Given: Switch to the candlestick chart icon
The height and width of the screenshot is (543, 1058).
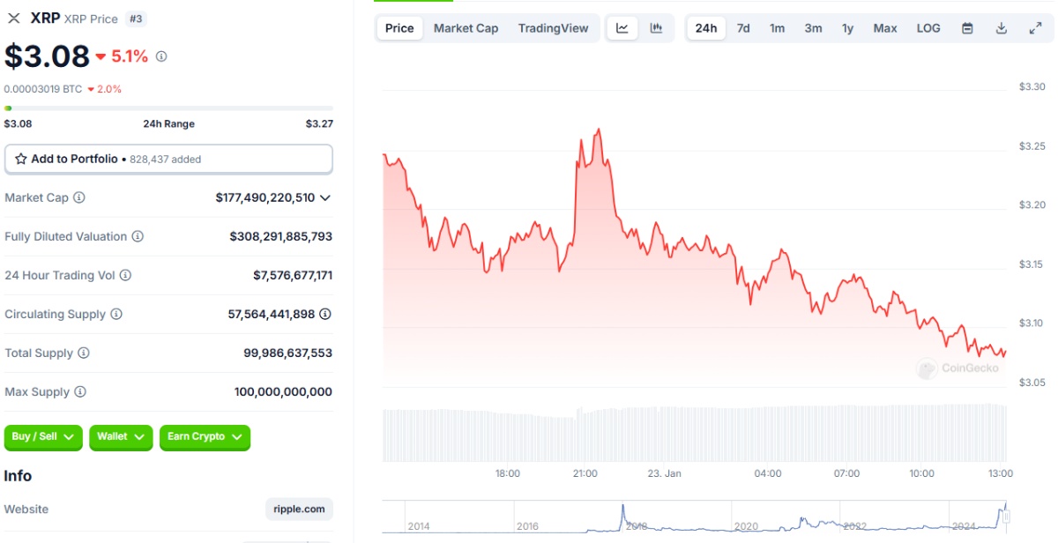Looking at the screenshot, I should coord(656,28).
